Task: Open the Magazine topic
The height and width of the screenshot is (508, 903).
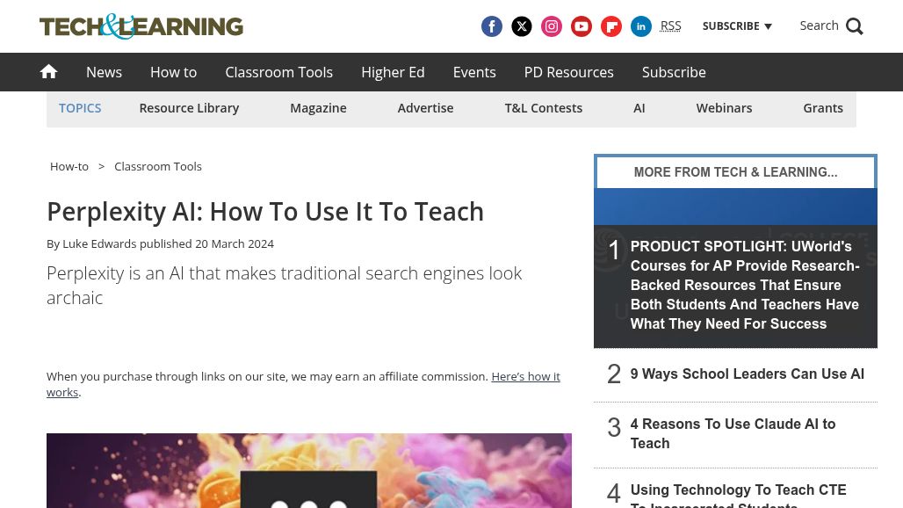Action: tap(318, 108)
